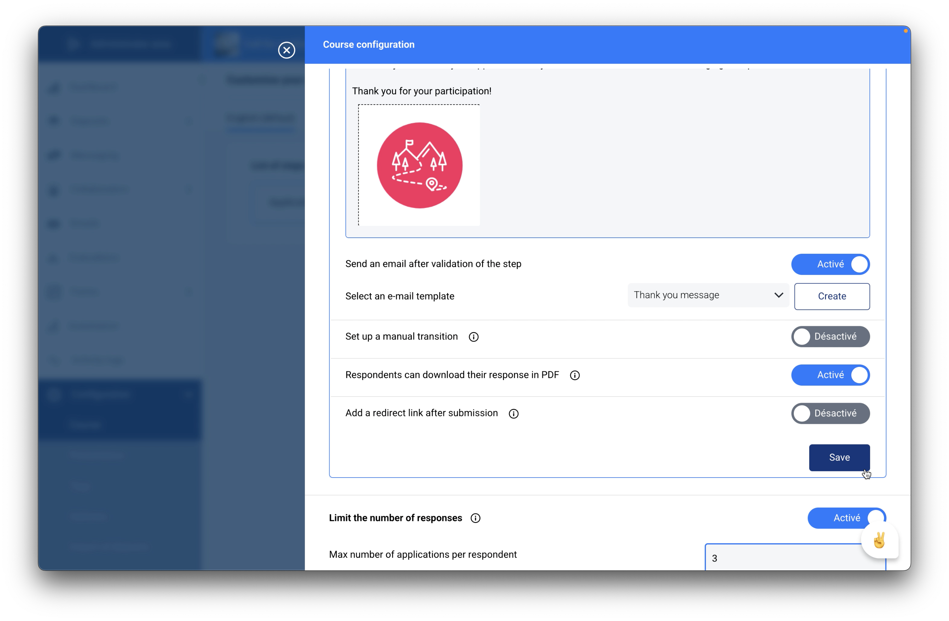
Task: View info about redirect link after submission
Action: [x=513, y=414]
